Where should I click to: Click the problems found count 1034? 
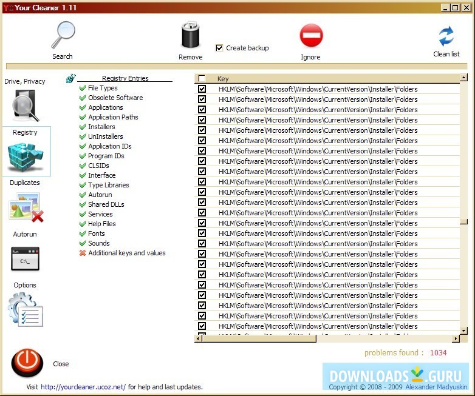[x=439, y=353]
